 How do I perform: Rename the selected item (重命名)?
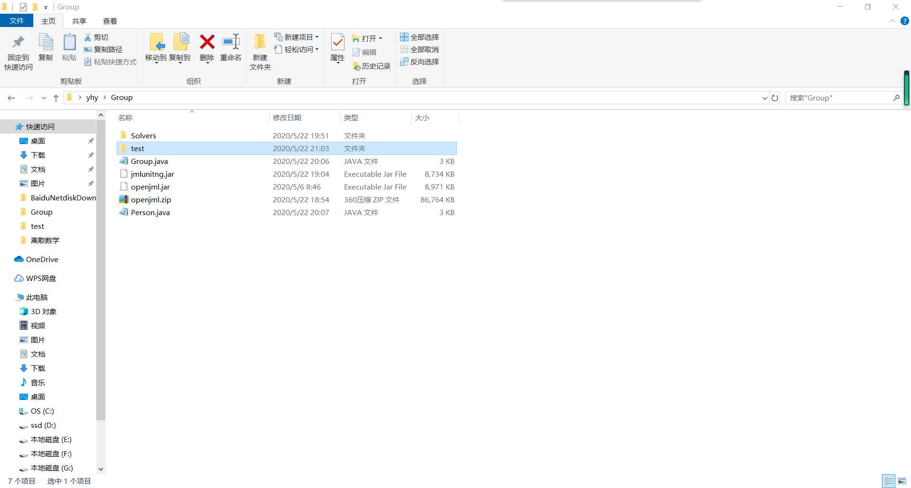coord(231,47)
